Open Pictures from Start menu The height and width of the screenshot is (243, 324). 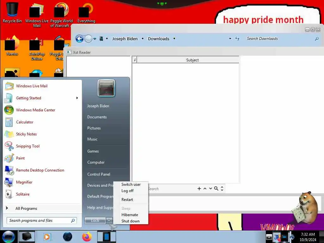tap(94, 128)
